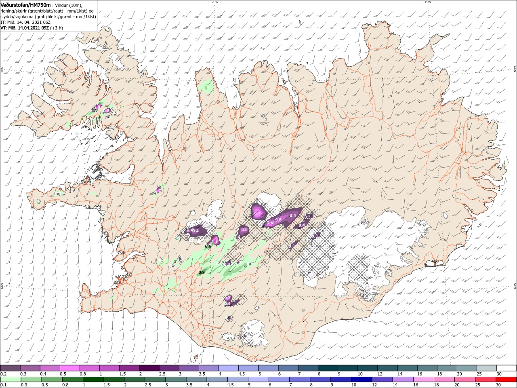
Task: Pick the deep navy 10–12 swatch in the lower legend row
Action: tap(362, 380)
